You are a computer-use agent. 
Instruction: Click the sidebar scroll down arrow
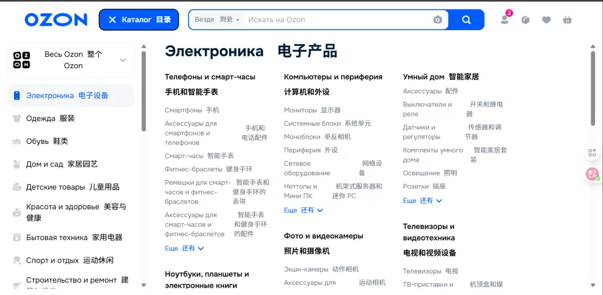pos(143,285)
